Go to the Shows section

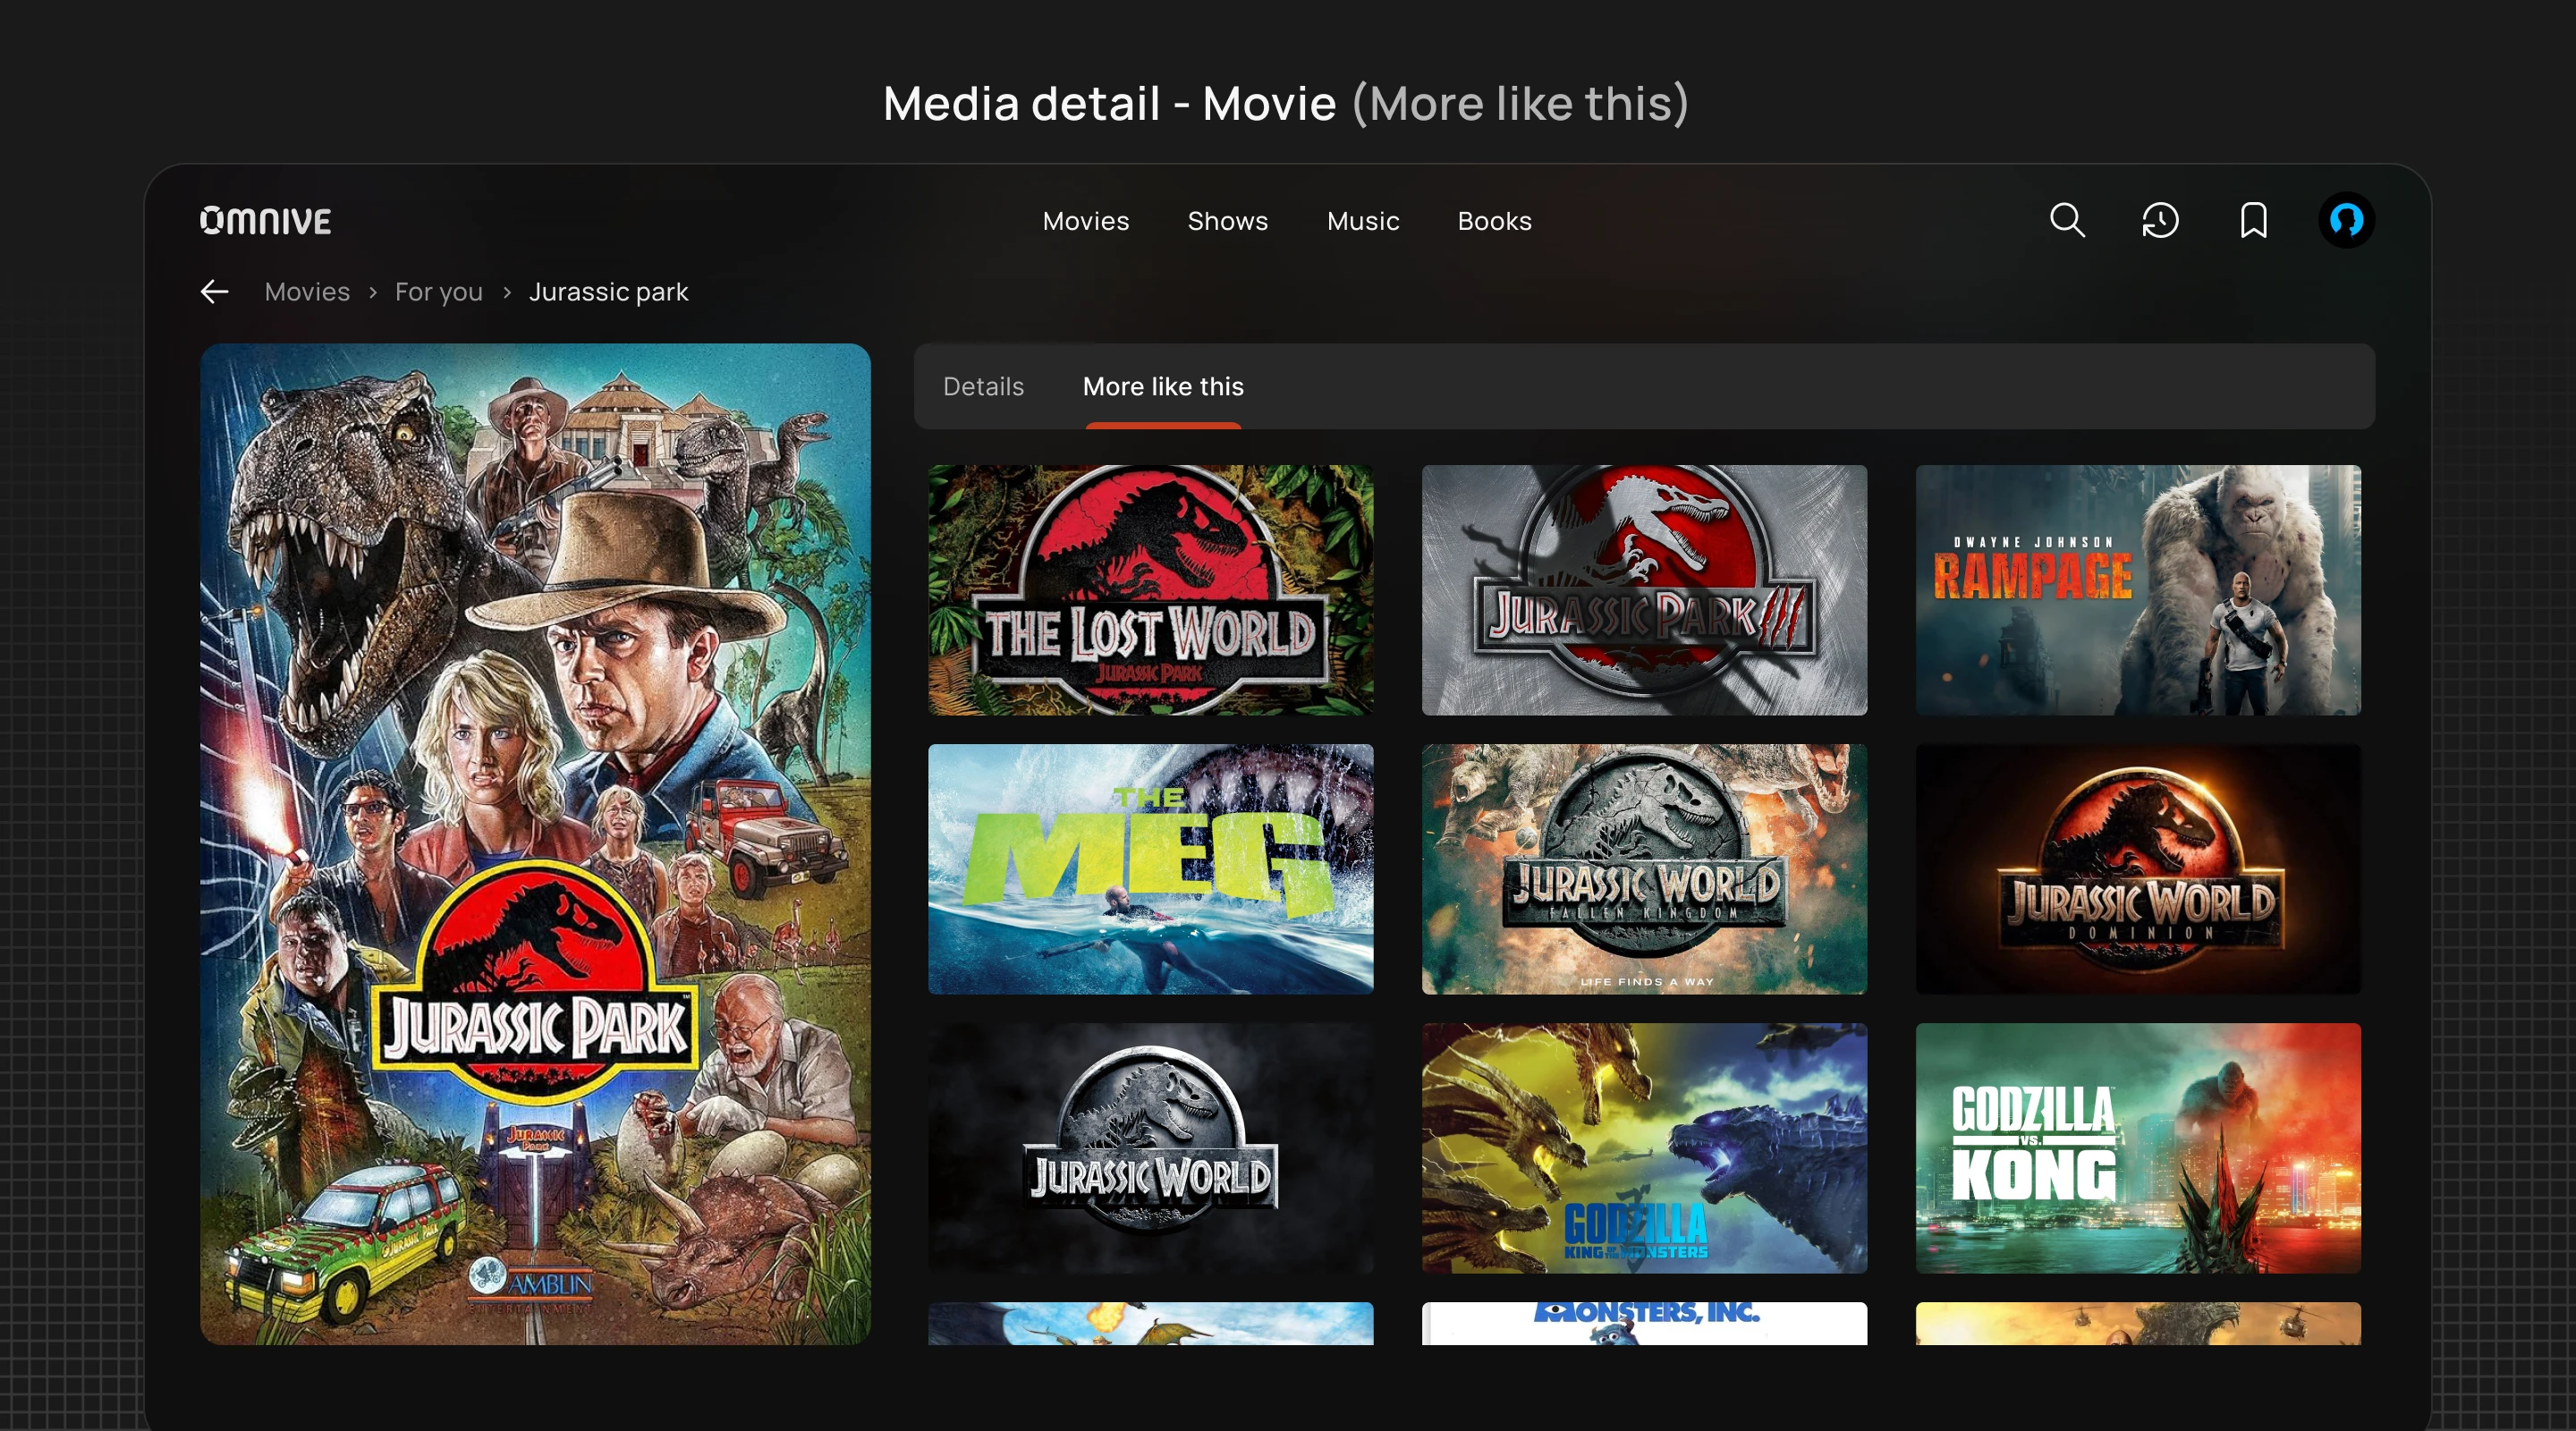pos(1227,221)
